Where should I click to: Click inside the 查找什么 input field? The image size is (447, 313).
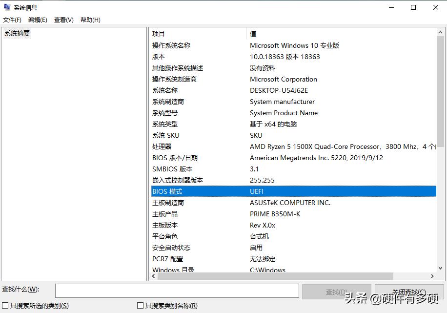(x=177, y=291)
